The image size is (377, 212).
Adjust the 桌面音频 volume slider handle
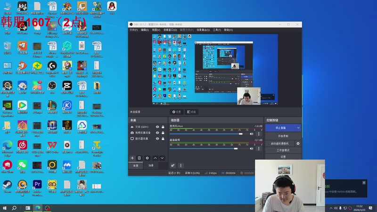236,148
